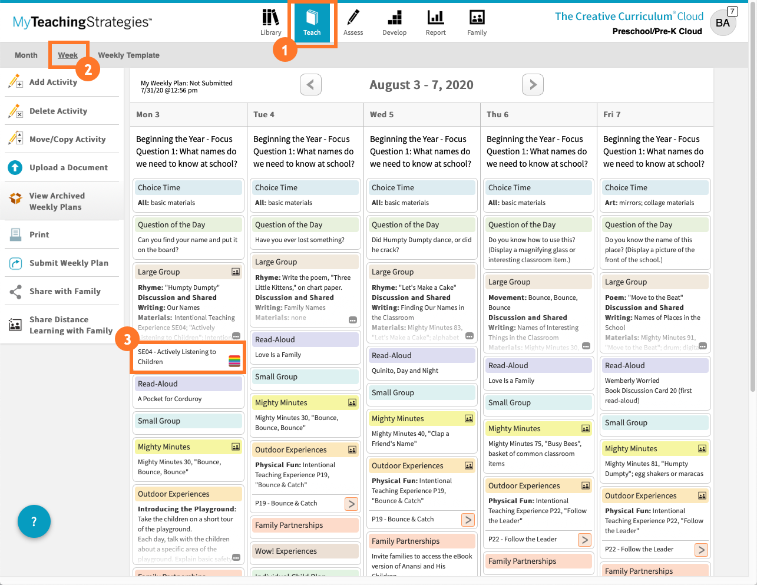Select Add Activity in sidebar
Viewport: 757px width, 585px height.
click(53, 82)
